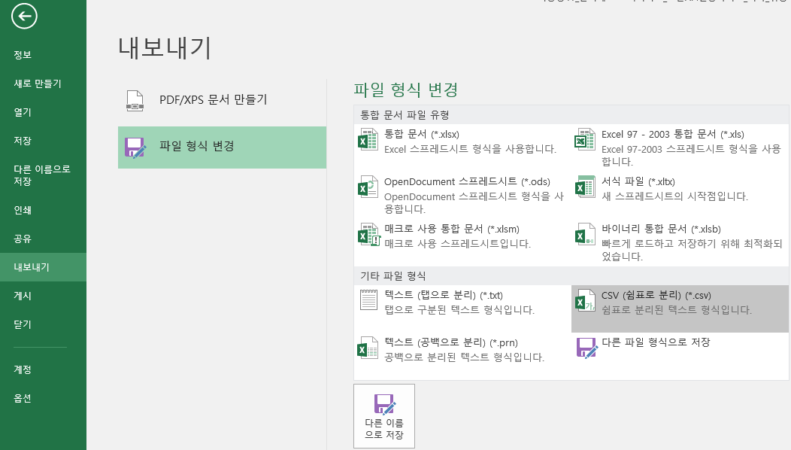Choose 닫기 in the sidebar
This screenshot has width=791, height=450.
coord(43,325)
